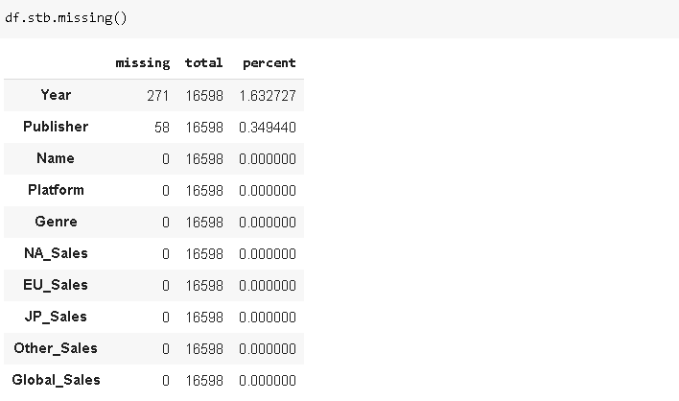Click the df.stb.missing() code cell
This screenshot has width=679, height=401.
[x=339, y=18]
